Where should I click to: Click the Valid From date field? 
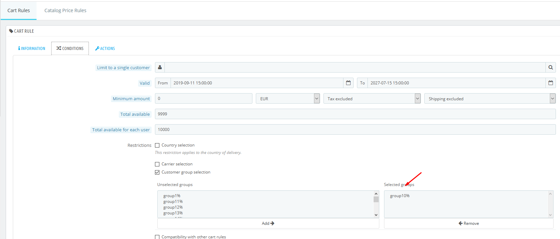coord(257,83)
